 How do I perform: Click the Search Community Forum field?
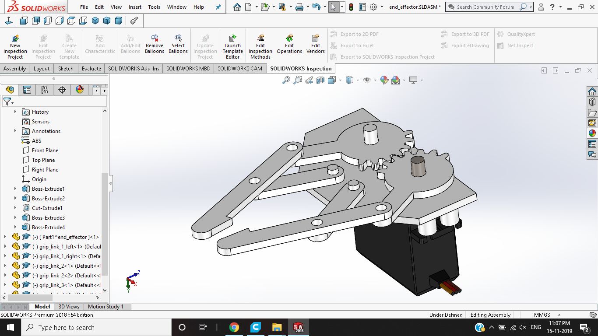pos(485,7)
